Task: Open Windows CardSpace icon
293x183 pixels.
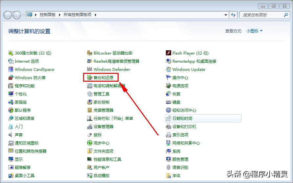Action: [x=11, y=69]
